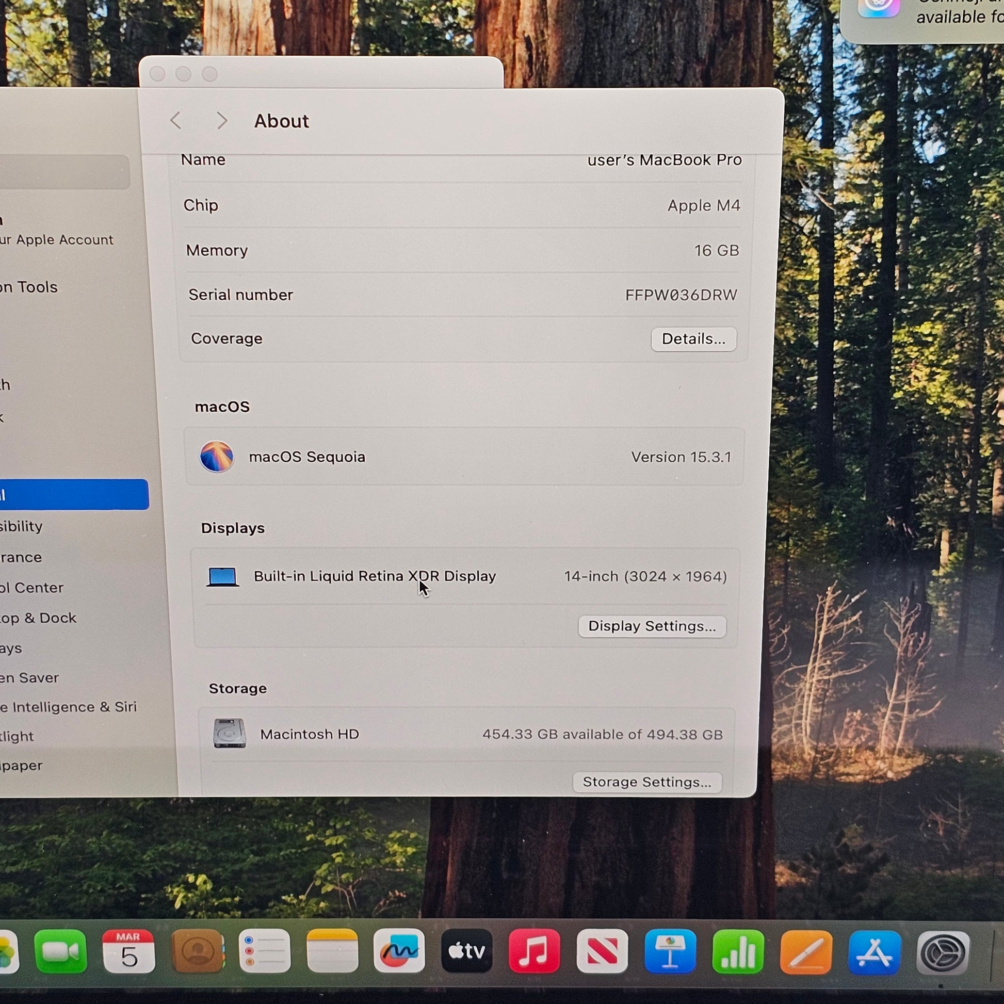Click the Macintosh HD drive icon
1004x1004 pixels.
(229, 733)
